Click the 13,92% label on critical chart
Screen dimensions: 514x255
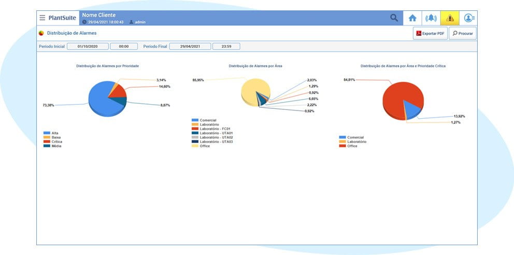pyautogui.click(x=459, y=116)
